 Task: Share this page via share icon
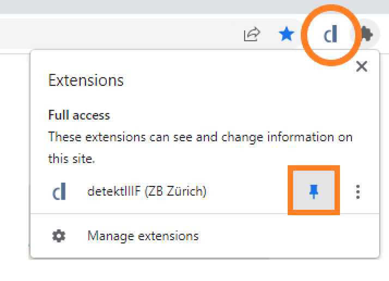pos(252,34)
